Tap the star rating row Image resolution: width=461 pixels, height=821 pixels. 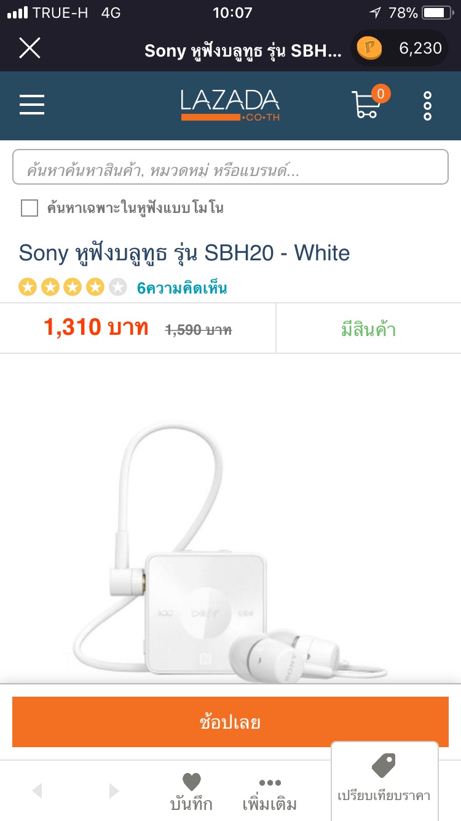73,287
